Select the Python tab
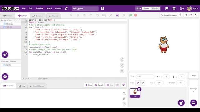200x112 pixels. click(x=23, y=16)
